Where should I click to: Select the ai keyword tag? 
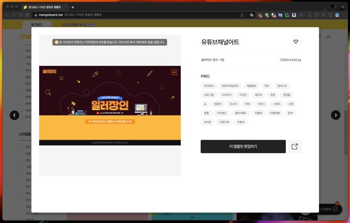[205, 104]
